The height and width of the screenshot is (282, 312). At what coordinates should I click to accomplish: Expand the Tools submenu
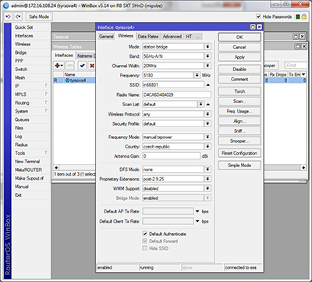click(31, 153)
